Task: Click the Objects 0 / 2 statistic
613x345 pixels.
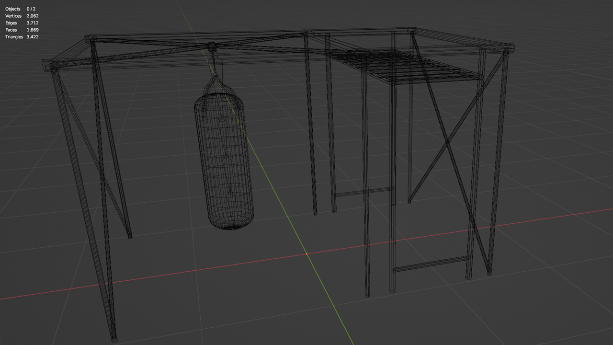Action: tap(20, 9)
